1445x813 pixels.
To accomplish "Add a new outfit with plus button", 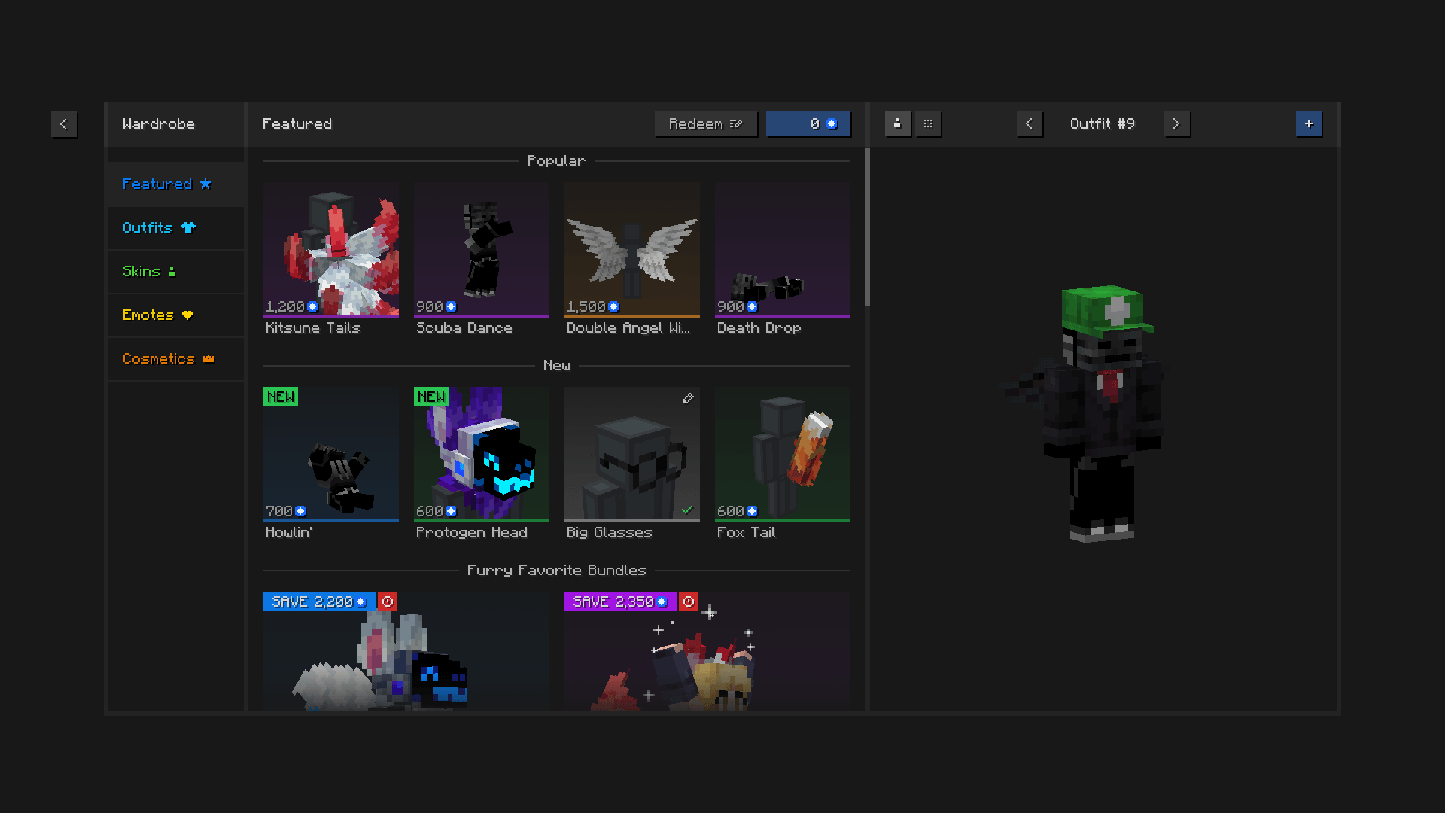I will (1309, 124).
